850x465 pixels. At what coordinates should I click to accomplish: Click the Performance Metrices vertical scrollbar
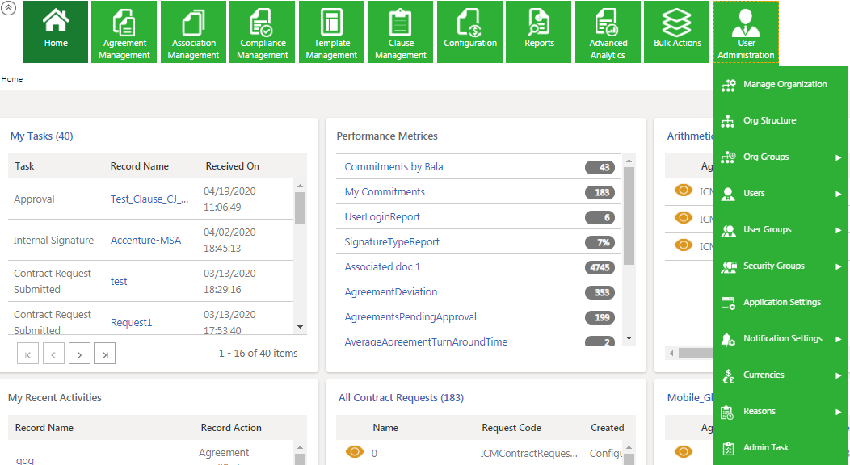coord(629,242)
